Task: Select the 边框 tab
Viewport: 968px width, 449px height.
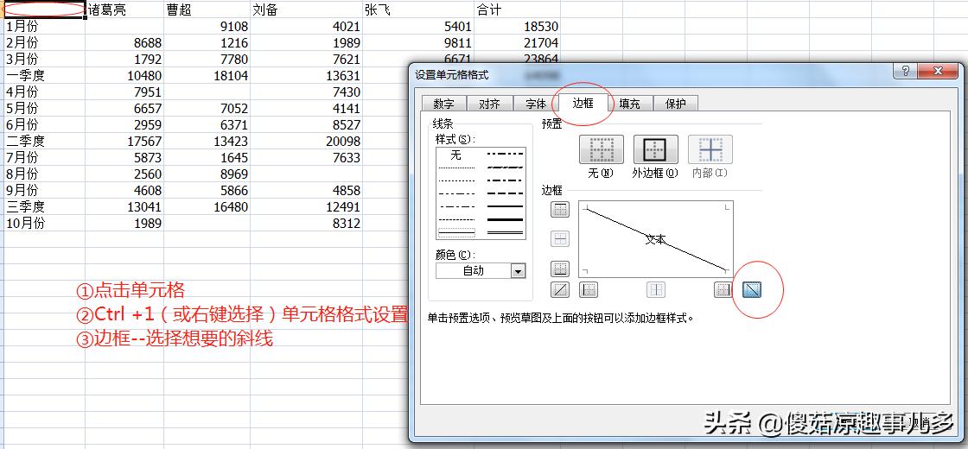Action: tap(583, 103)
